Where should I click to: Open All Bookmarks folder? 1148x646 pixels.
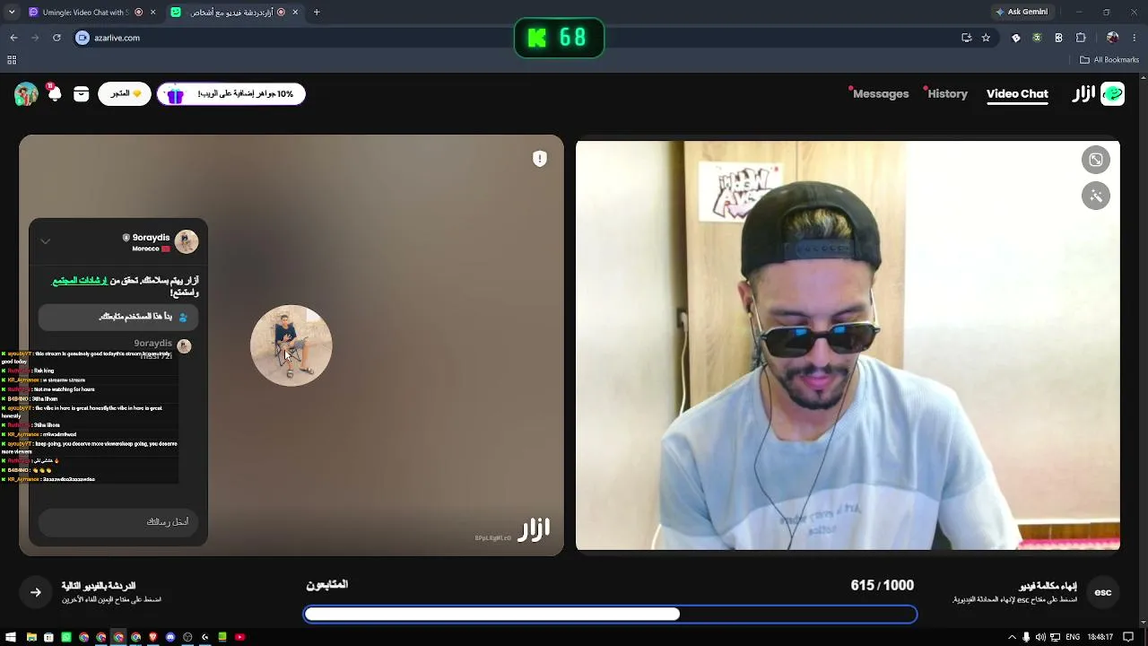pyautogui.click(x=1109, y=60)
